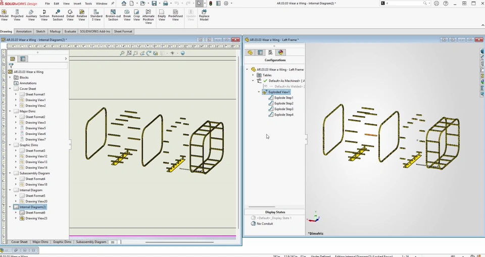Click the sheet tabs horizontal scrollbar
The height and width of the screenshot is (257, 485).
pyautogui.click(x=179, y=242)
